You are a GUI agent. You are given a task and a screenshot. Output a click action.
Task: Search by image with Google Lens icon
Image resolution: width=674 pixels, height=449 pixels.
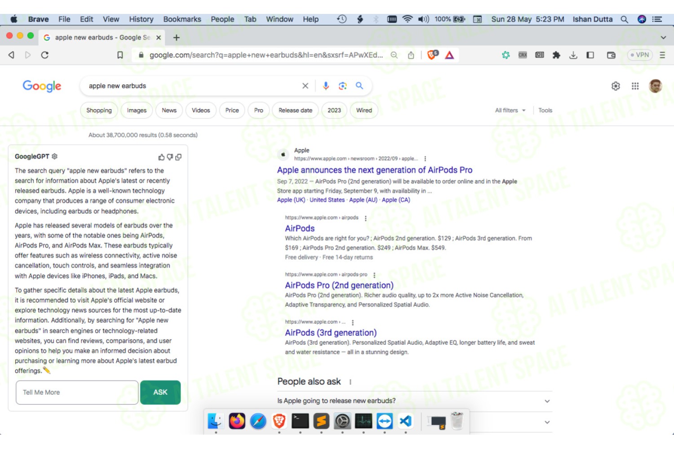[342, 86]
